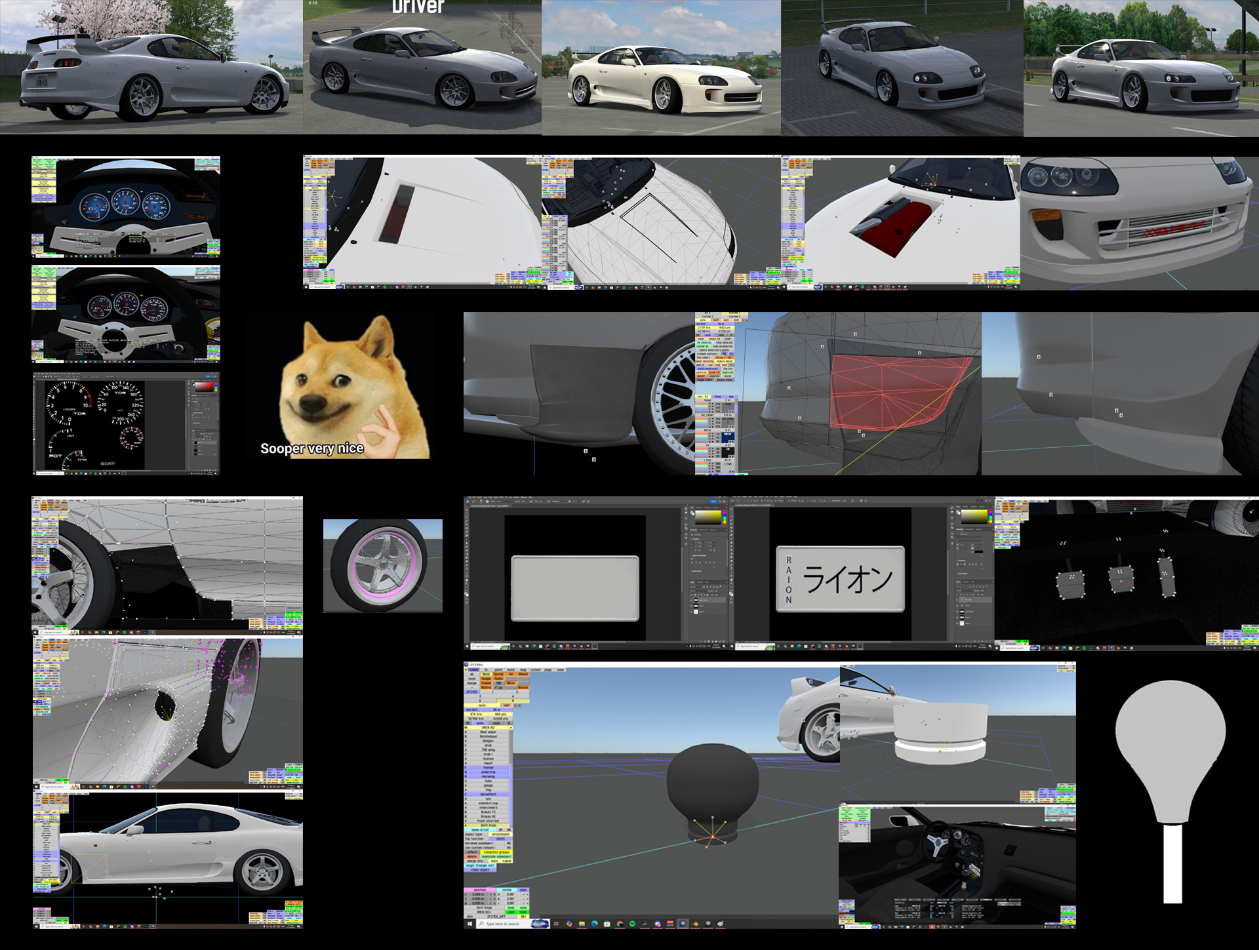Open Spotify from the large LFS Editor taskbar

point(632,924)
